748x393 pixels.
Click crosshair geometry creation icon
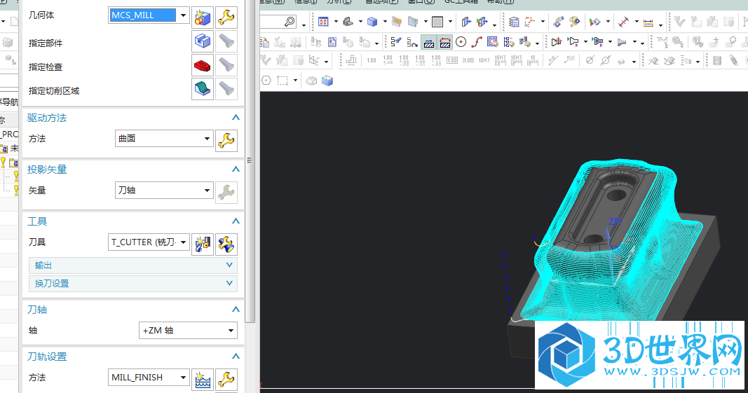click(556, 42)
